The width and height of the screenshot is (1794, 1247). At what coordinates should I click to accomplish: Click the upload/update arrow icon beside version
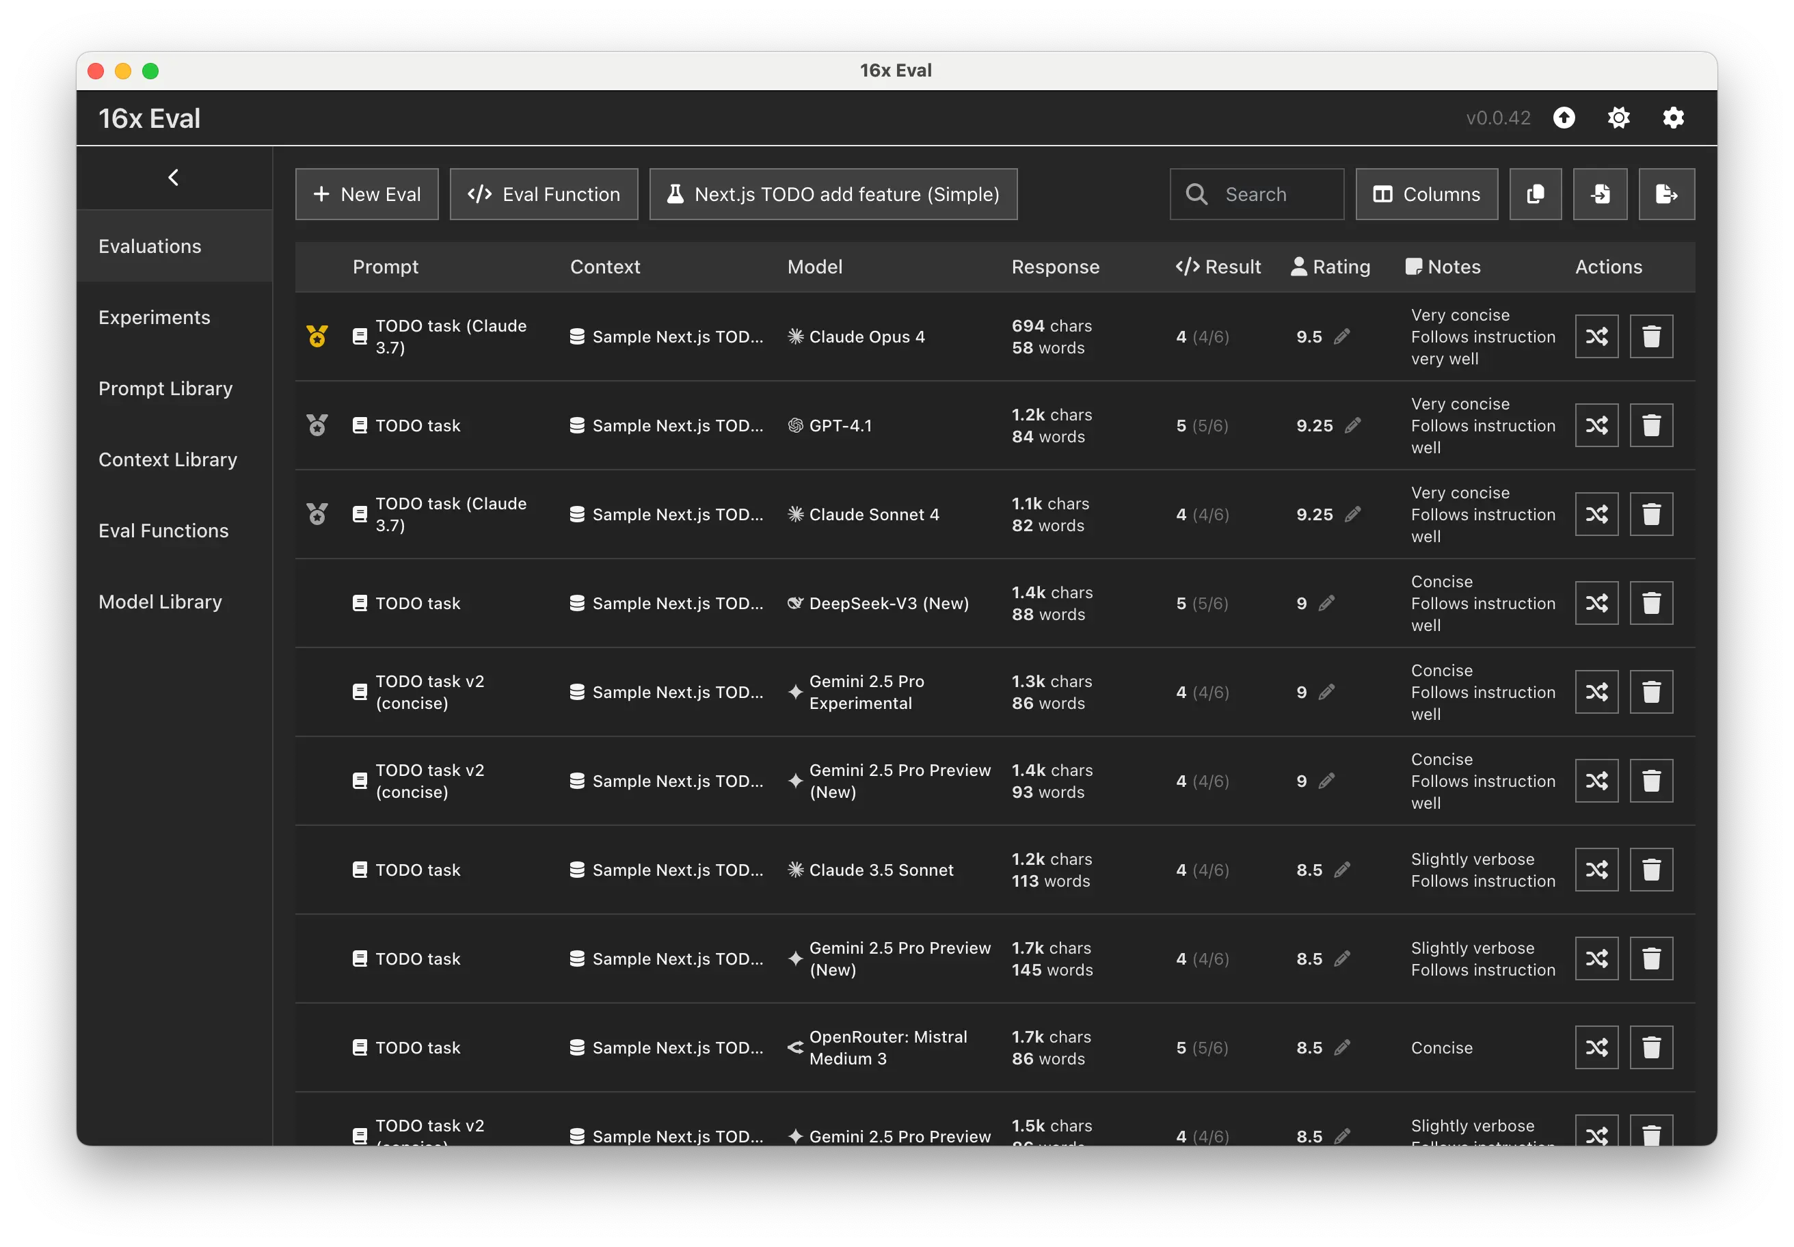[1564, 118]
